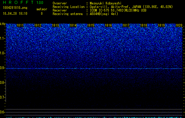Image resolution: width=185 pixels, height=118 pixels.
Task: Click the date stamp 10.04.28 18:10
Action: [x=15, y=14]
